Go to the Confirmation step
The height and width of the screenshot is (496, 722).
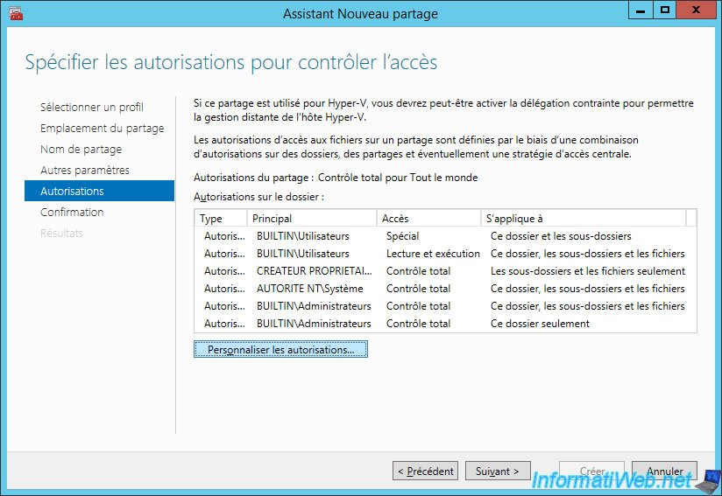coord(72,212)
